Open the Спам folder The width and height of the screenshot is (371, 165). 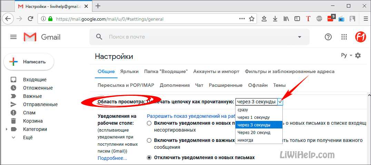click(29, 113)
